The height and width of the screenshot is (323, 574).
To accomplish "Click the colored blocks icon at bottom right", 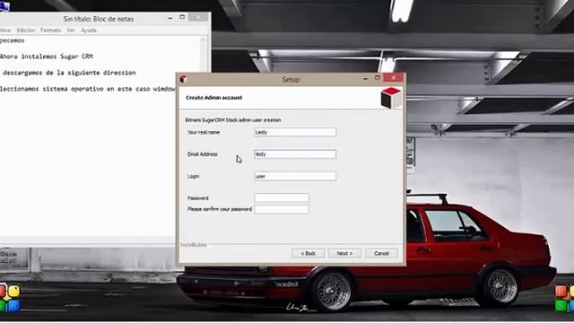I will [564, 299].
